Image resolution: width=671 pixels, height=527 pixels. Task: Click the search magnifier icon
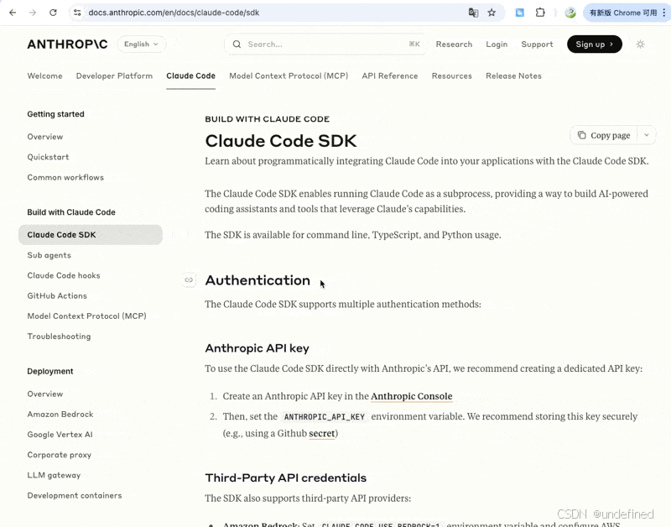click(237, 44)
